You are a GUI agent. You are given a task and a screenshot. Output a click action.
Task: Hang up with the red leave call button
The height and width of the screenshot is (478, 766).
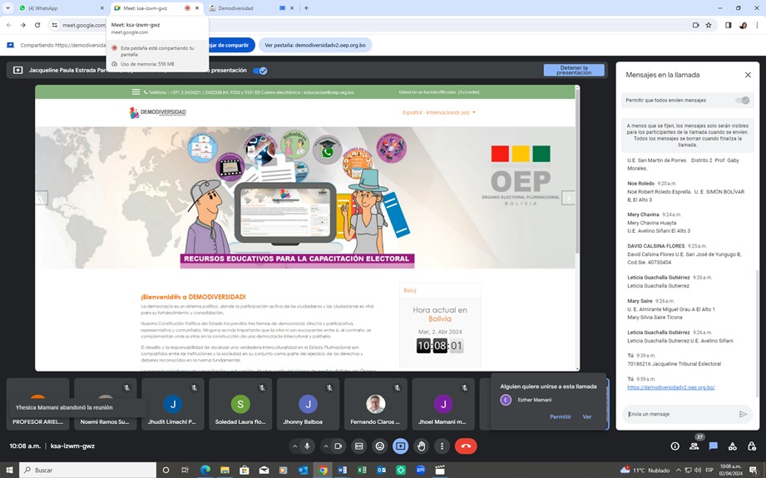[x=465, y=446]
